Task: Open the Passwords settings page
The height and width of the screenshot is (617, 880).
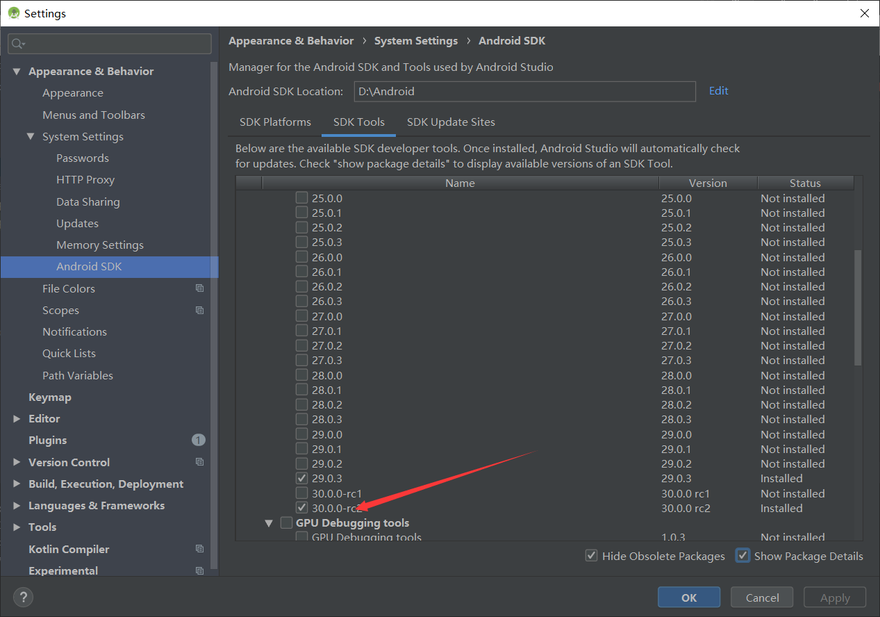Action: [x=83, y=158]
